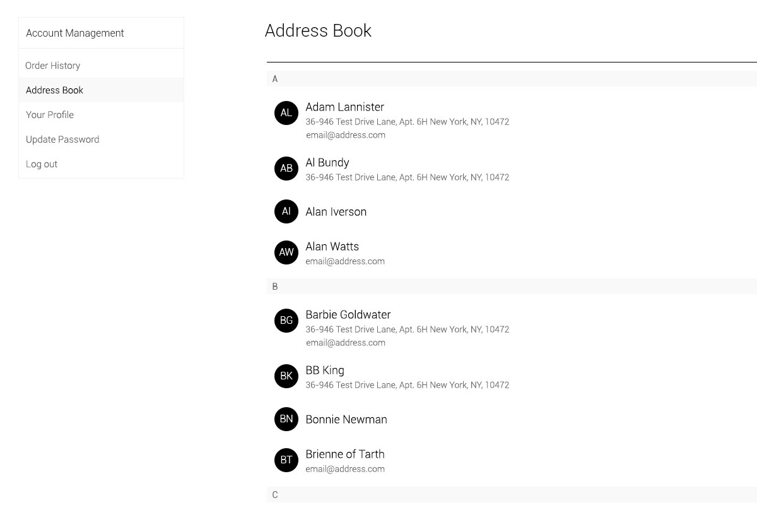757x505 pixels.
Task: Open Adam Lannister's contact name
Action: coord(345,107)
